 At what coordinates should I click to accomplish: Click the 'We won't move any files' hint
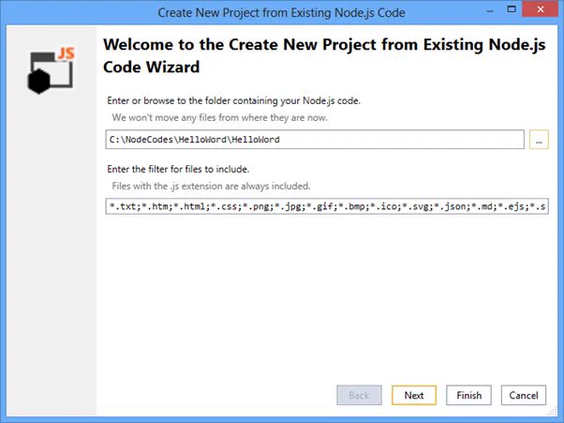point(219,117)
